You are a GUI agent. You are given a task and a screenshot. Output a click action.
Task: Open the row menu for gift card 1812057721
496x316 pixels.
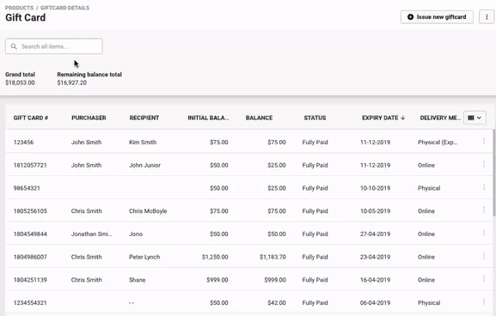pos(484,164)
